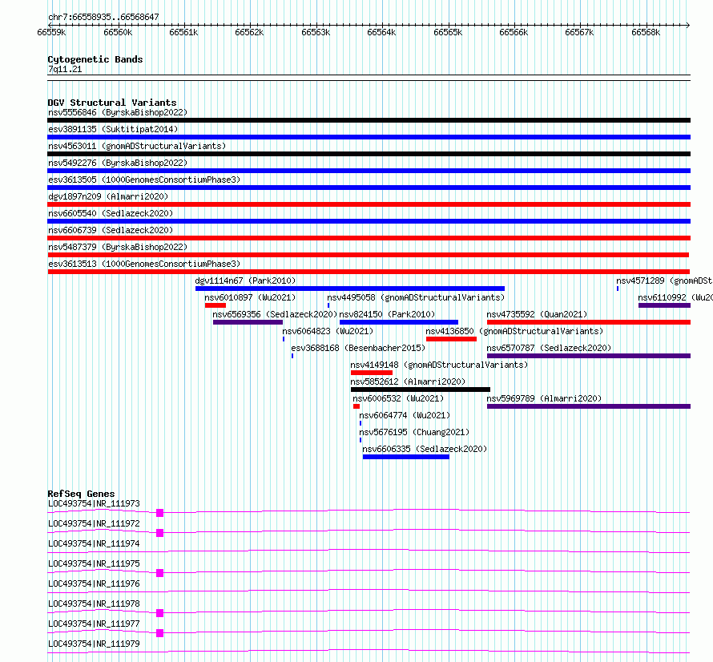Image resolution: width=713 pixels, height=662 pixels.
Task: Open the nsv6569356 (Sedlazeck2020) label
Action: click(x=275, y=314)
